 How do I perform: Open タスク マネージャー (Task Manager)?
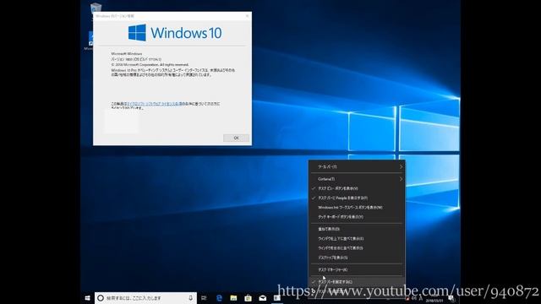pyautogui.click(x=357, y=269)
